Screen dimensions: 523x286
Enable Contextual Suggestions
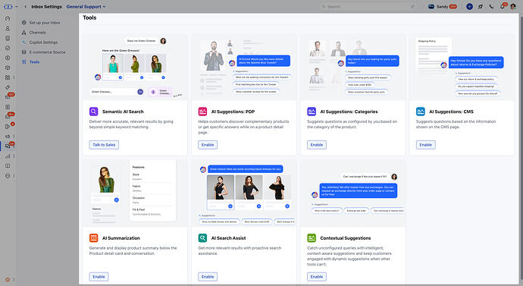(x=317, y=277)
